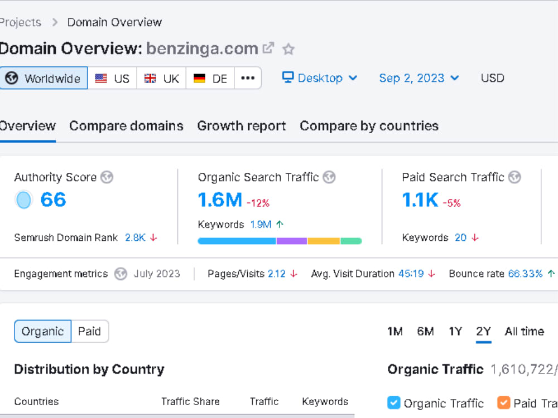Click the Pages/Visits value 2.12
Image resolution: width=558 pixels, height=418 pixels.
(277, 274)
